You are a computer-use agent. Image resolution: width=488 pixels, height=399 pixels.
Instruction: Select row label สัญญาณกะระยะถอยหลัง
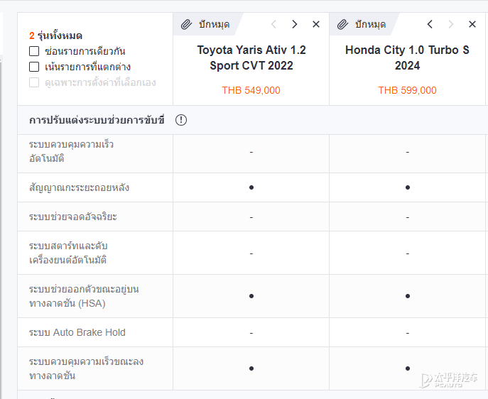[x=79, y=187]
